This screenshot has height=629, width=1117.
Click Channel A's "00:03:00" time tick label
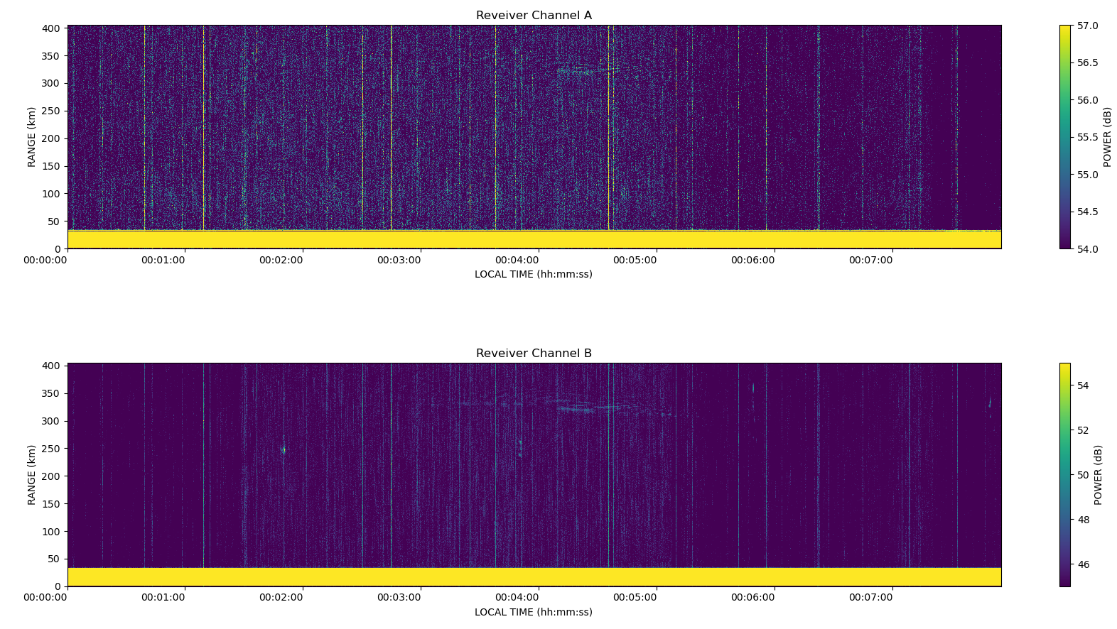pyautogui.click(x=399, y=260)
